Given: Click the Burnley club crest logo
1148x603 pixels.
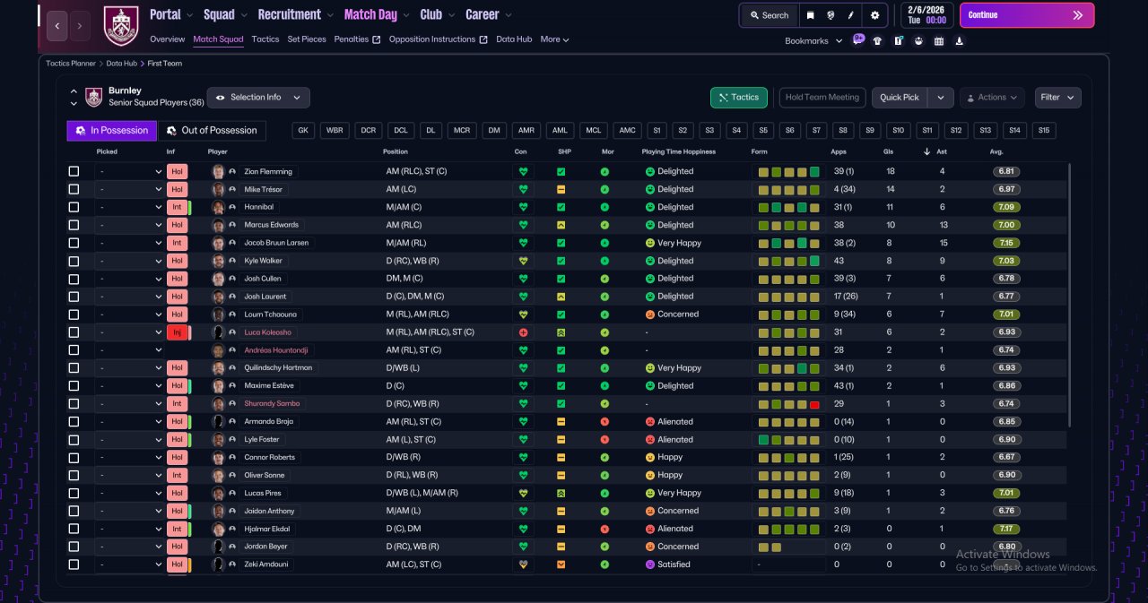Looking at the screenshot, I should tap(121, 26).
